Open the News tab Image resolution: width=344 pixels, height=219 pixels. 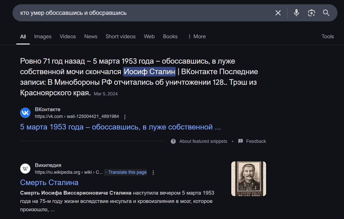(x=91, y=36)
